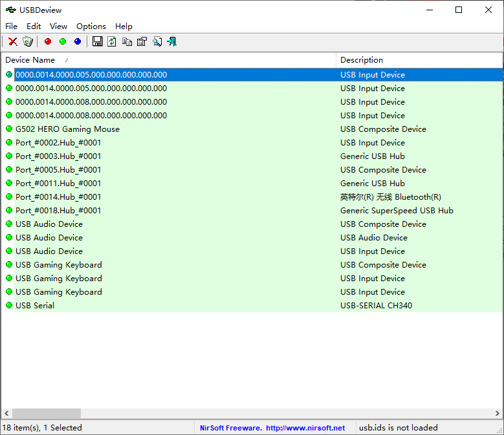Select the Port_#0018.Hub_#0001 device name
504x435 pixels.
point(58,210)
